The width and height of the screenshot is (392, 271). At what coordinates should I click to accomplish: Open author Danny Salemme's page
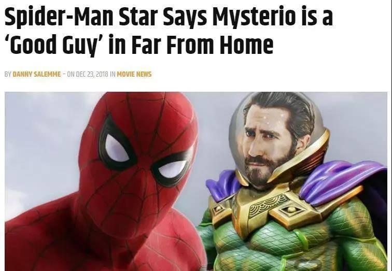point(36,74)
